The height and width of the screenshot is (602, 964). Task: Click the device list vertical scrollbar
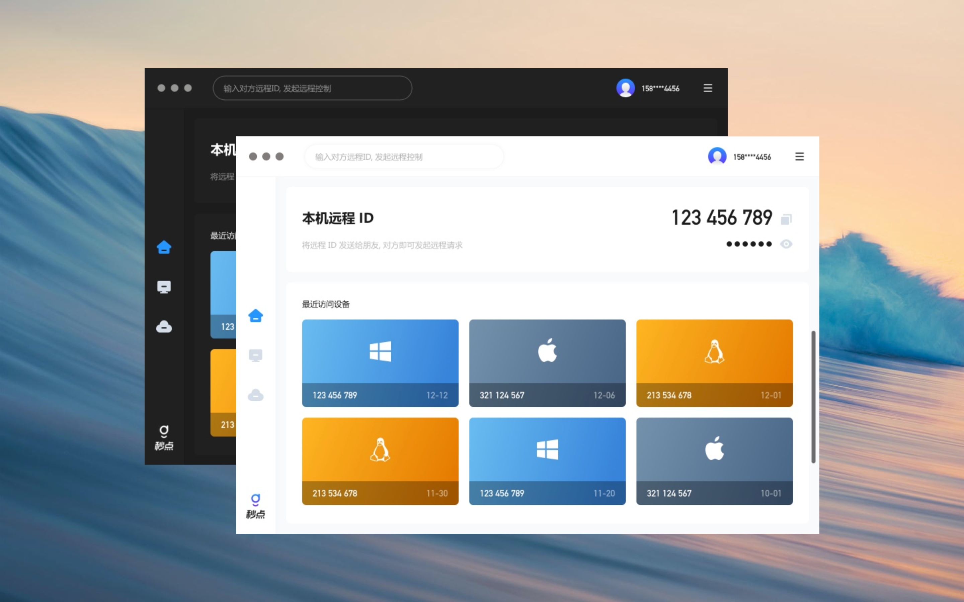pyautogui.click(x=813, y=397)
